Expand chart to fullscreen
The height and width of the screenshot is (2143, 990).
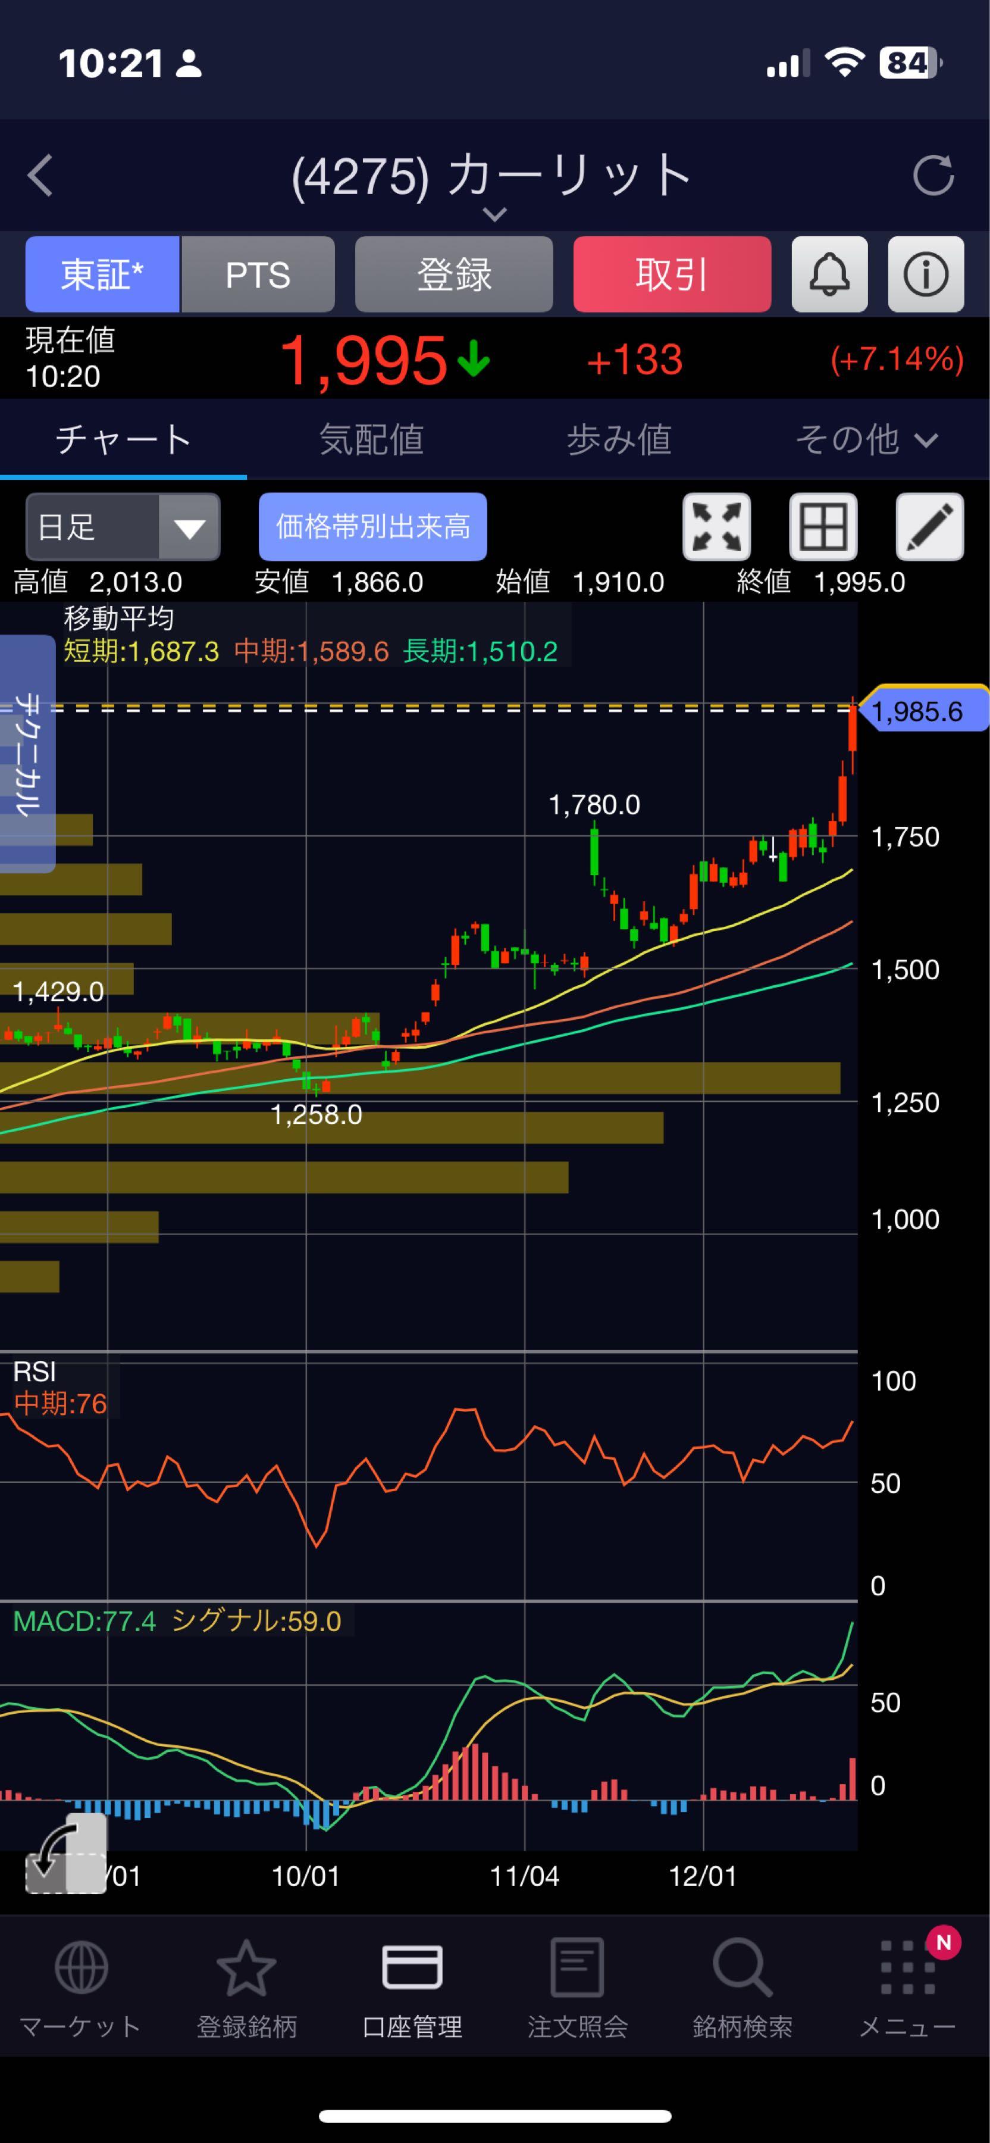[716, 527]
